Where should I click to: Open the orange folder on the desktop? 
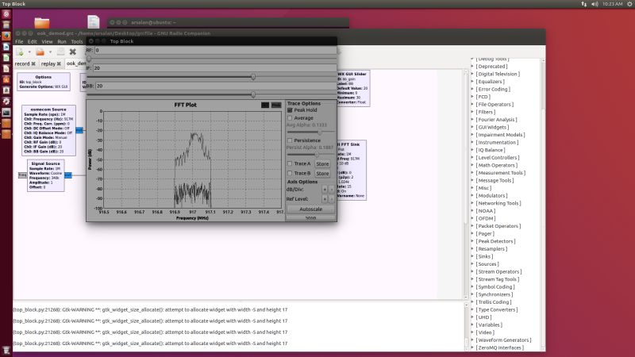(x=42, y=23)
